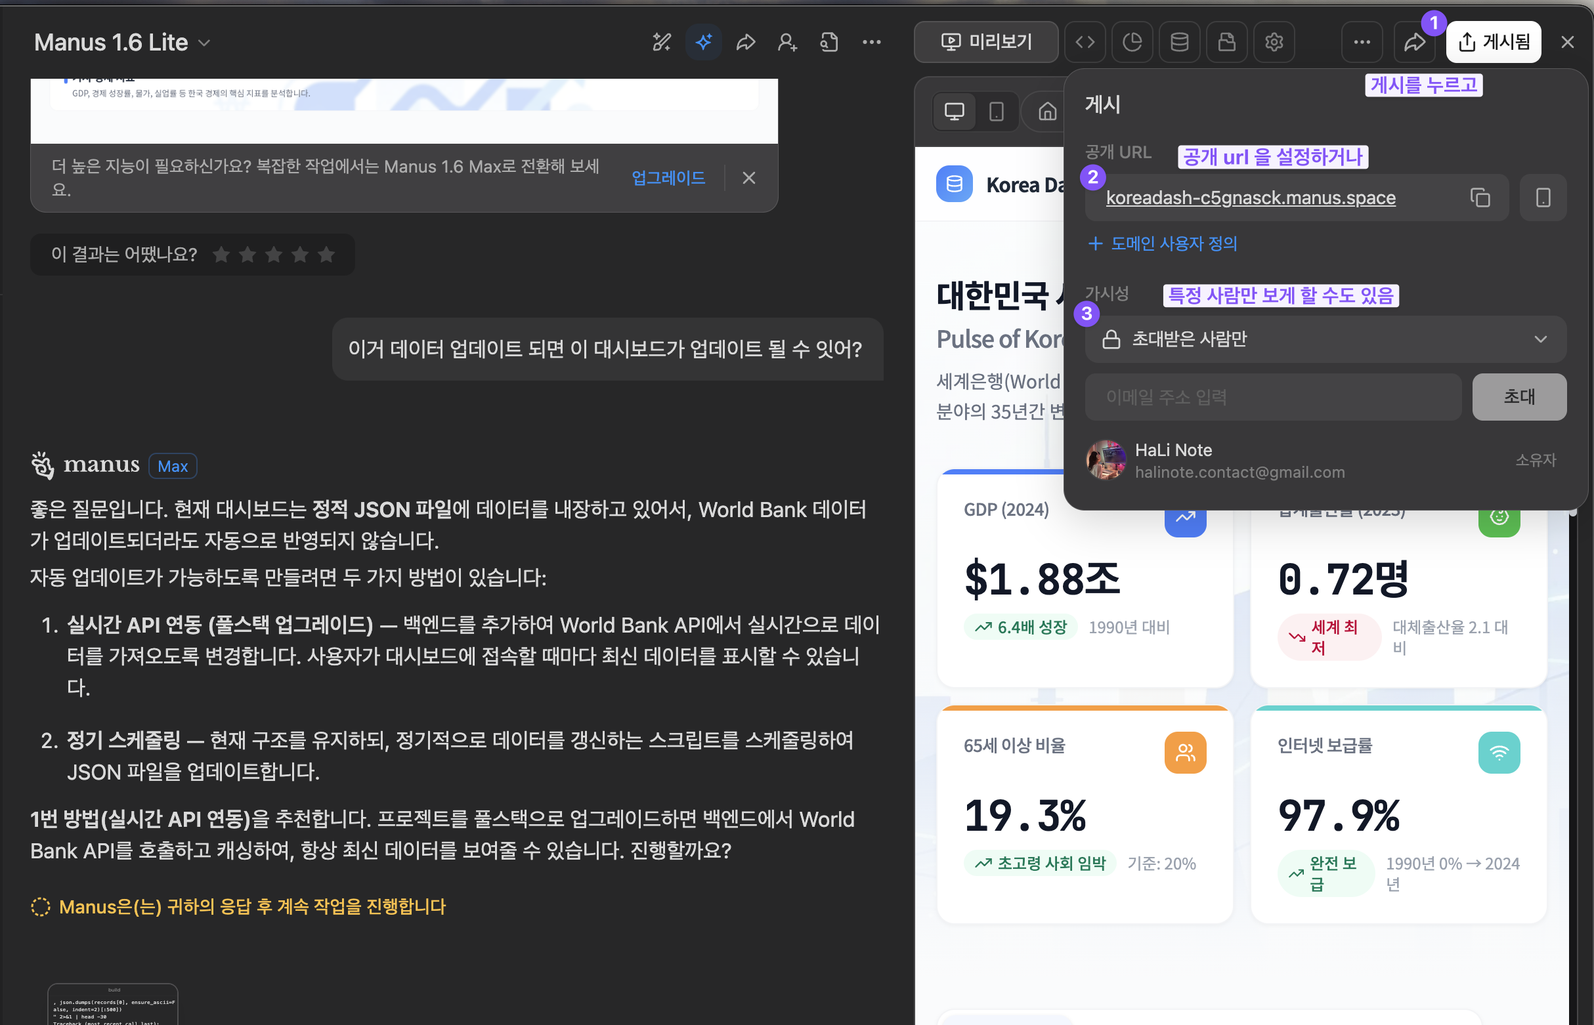Select the analytics pie chart icon
The image size is (1594, 1025).
tap(1132, 41)
